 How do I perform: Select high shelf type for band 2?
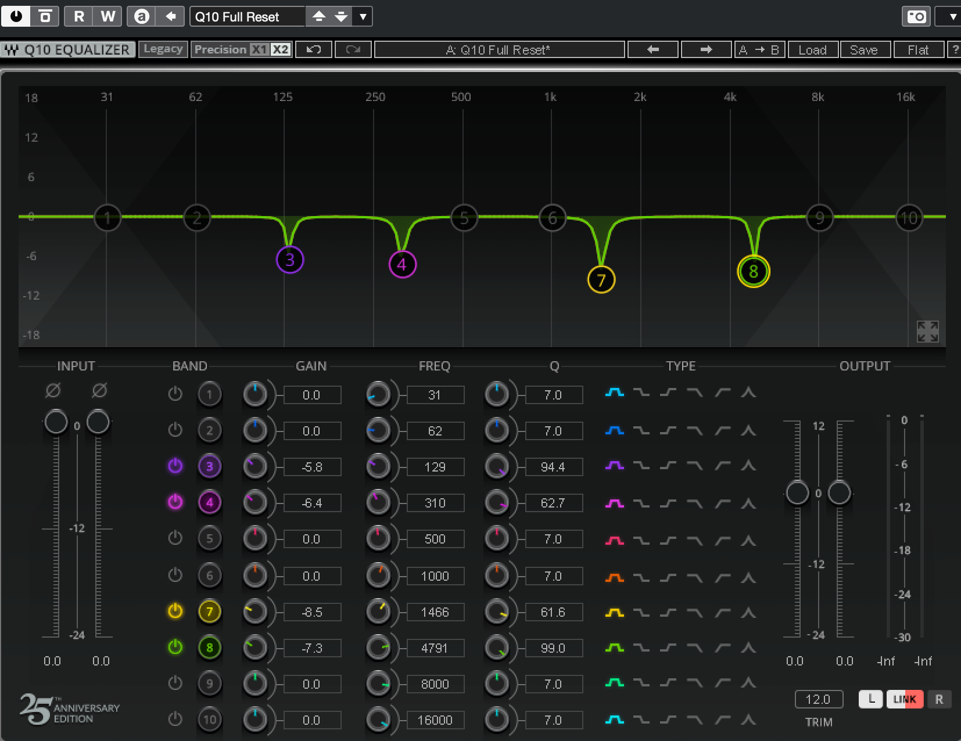(668, 430)
